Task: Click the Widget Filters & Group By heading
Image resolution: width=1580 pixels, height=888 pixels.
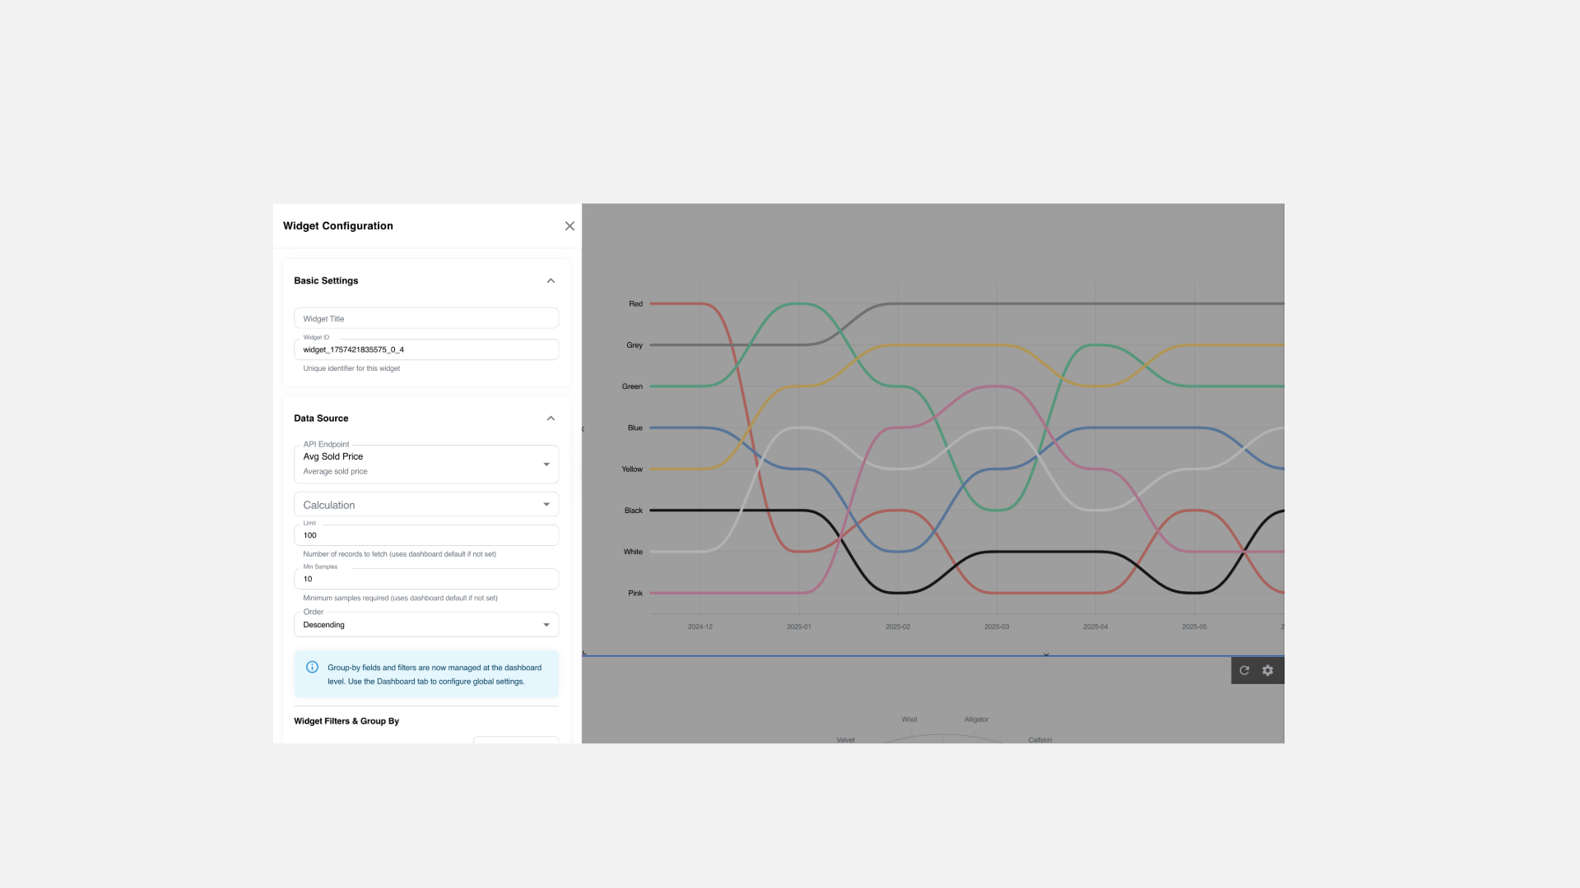Action: tap(346, 721)
